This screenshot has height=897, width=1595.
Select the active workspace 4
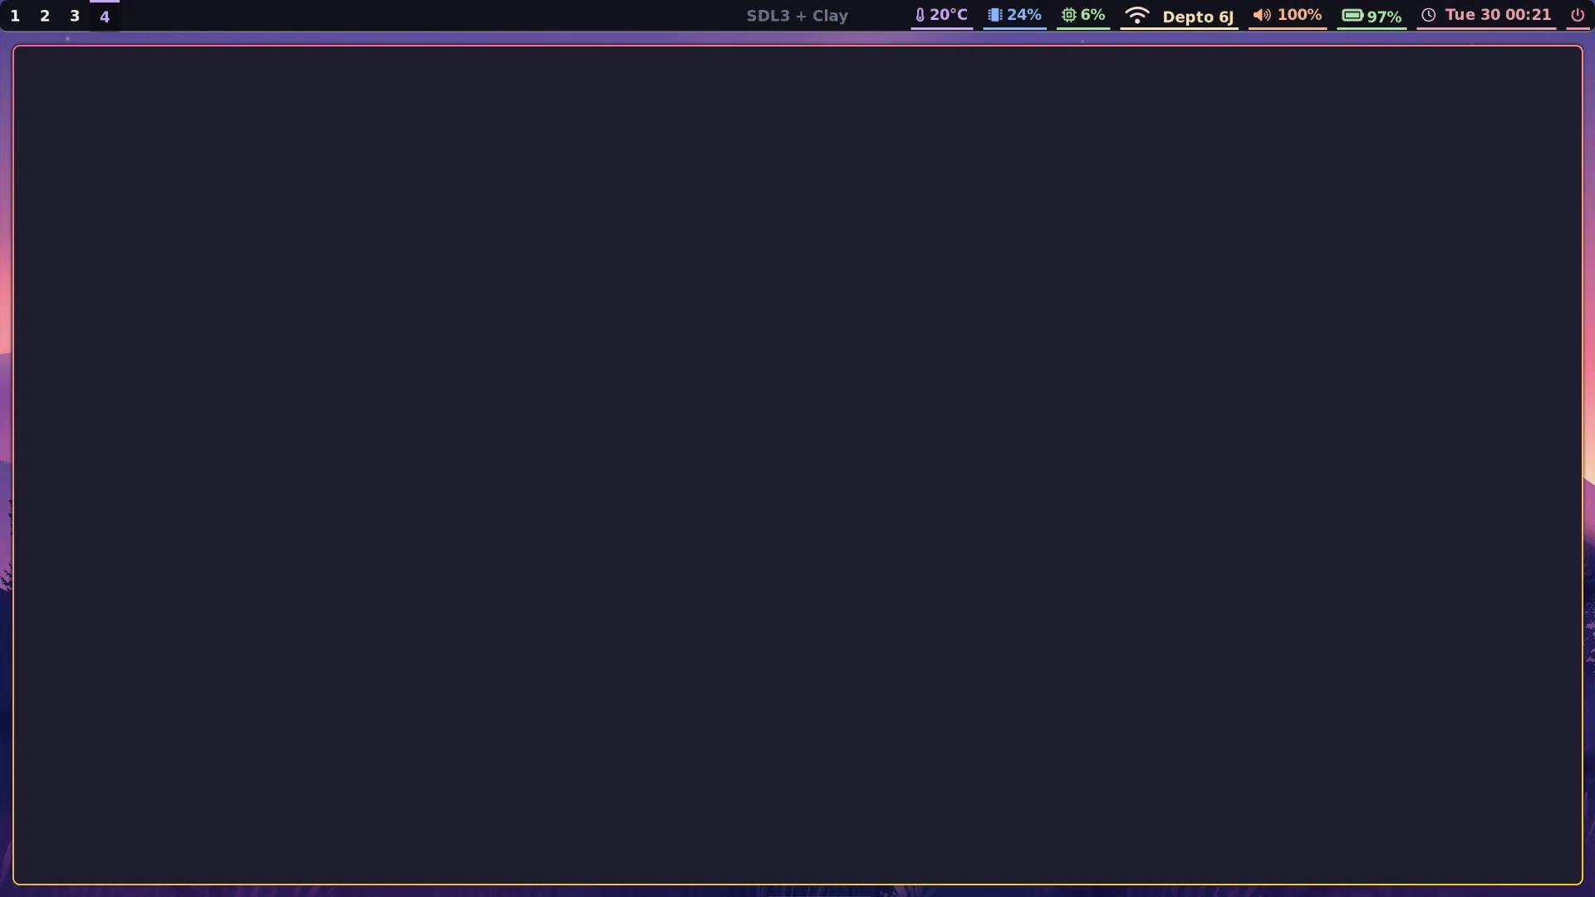105,15
